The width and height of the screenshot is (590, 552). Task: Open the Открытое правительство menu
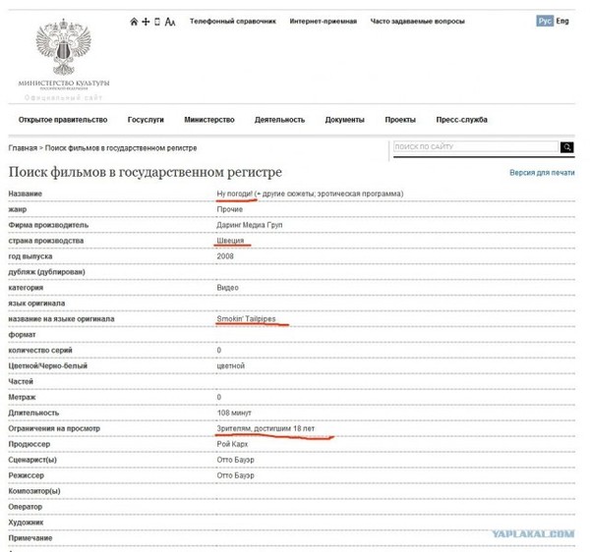63,120
